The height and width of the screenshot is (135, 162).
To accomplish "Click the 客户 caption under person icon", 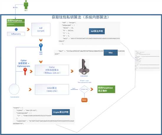I will (x=26, y=10).
